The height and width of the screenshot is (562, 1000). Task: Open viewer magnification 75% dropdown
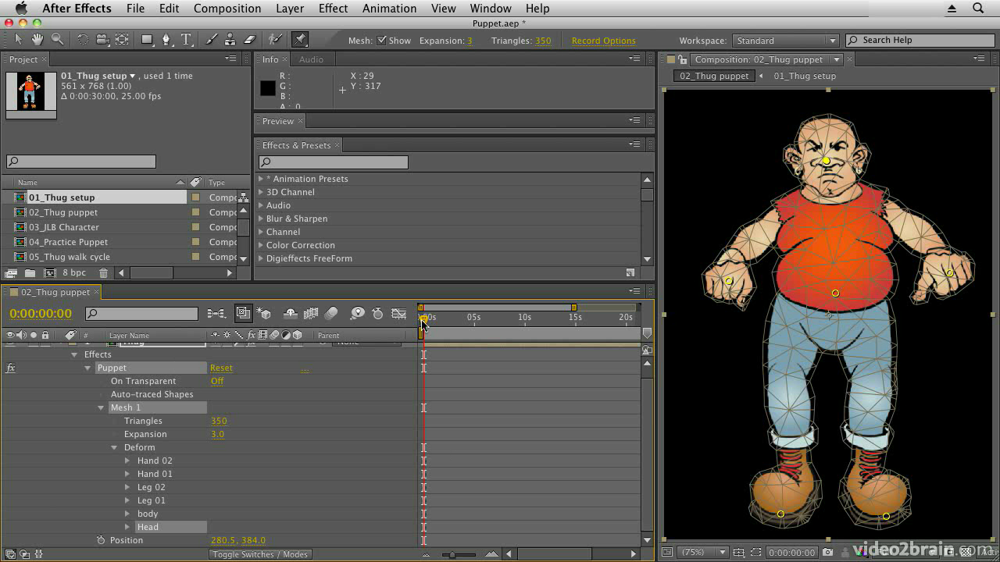coord(702,553)
